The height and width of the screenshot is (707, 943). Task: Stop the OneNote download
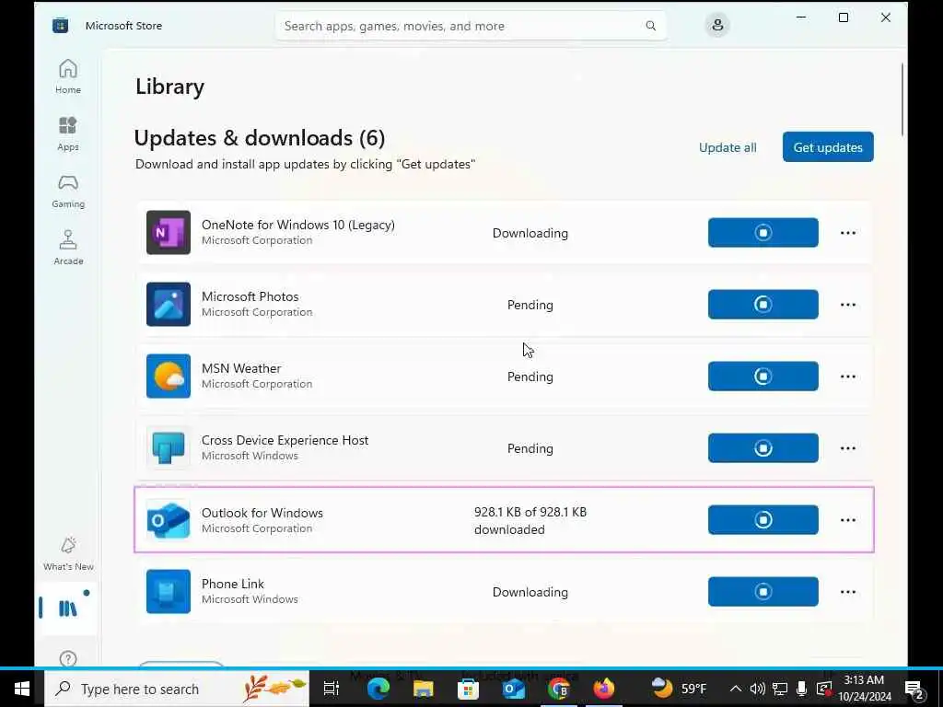pos(763,233)
